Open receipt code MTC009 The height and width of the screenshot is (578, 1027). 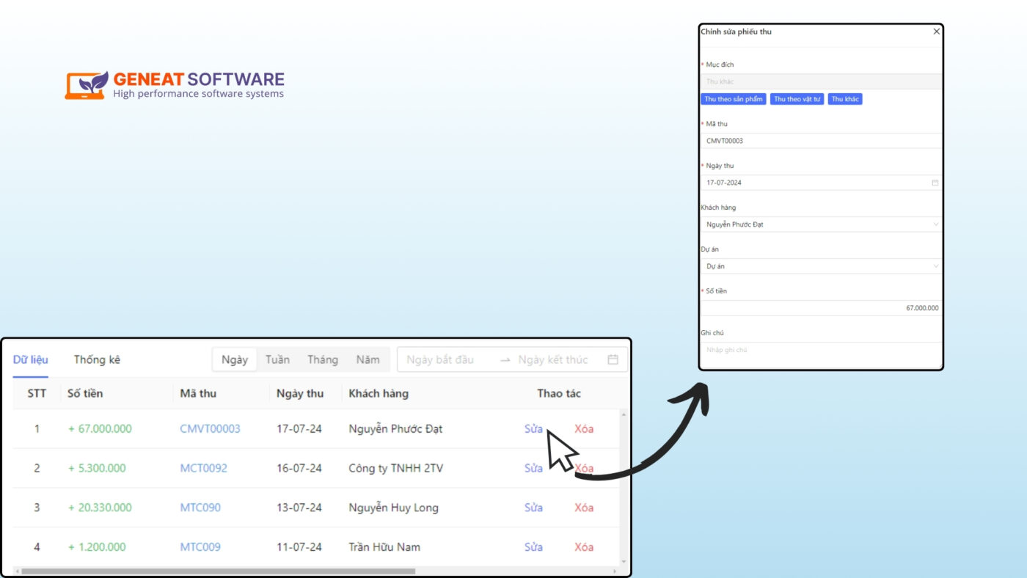click(x=200, y=547)
